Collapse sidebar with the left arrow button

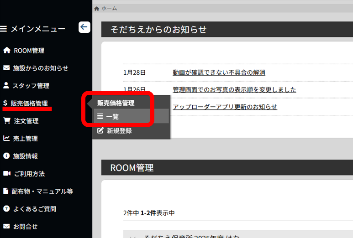[84, 27]
